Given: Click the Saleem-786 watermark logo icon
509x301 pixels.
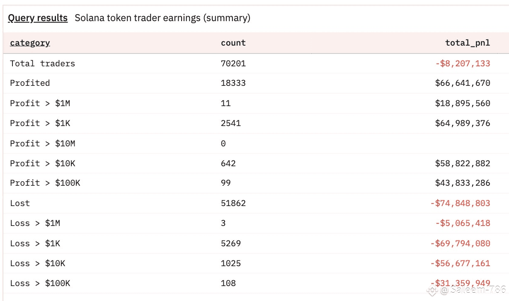Looking at the screenshot, I should pos(433,290).
